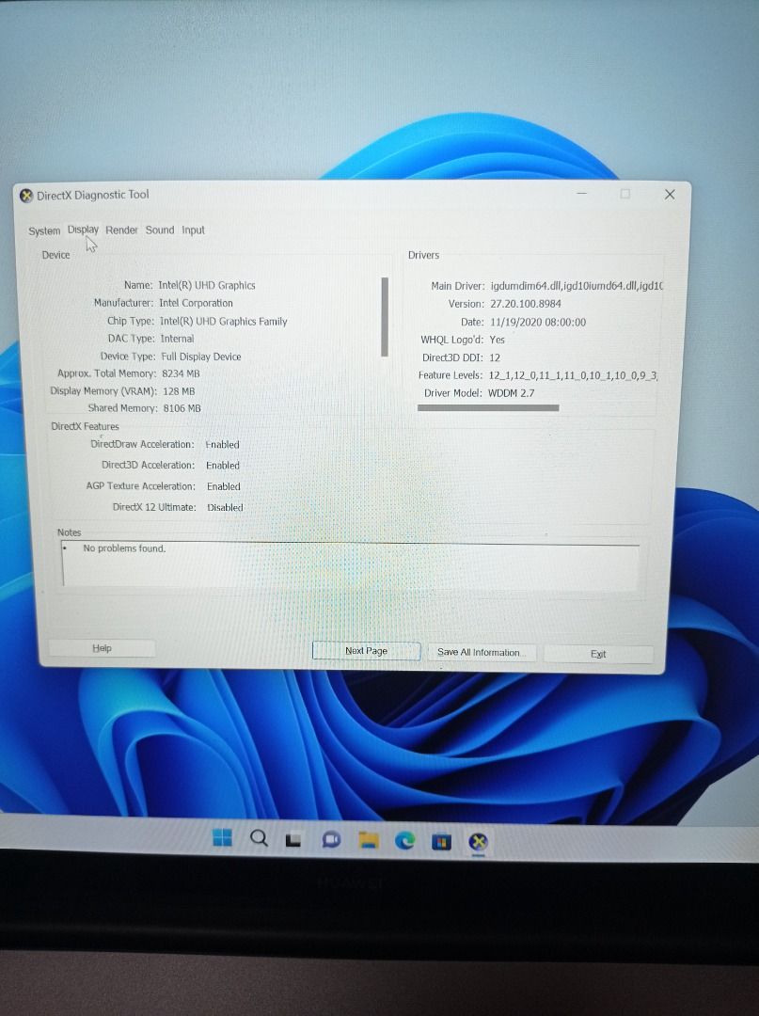The width and height of the screenshot is (759, 1016).
Task: Click driver date "11/19/2020 08:00:00"
Action: click(x=538, y=322)
